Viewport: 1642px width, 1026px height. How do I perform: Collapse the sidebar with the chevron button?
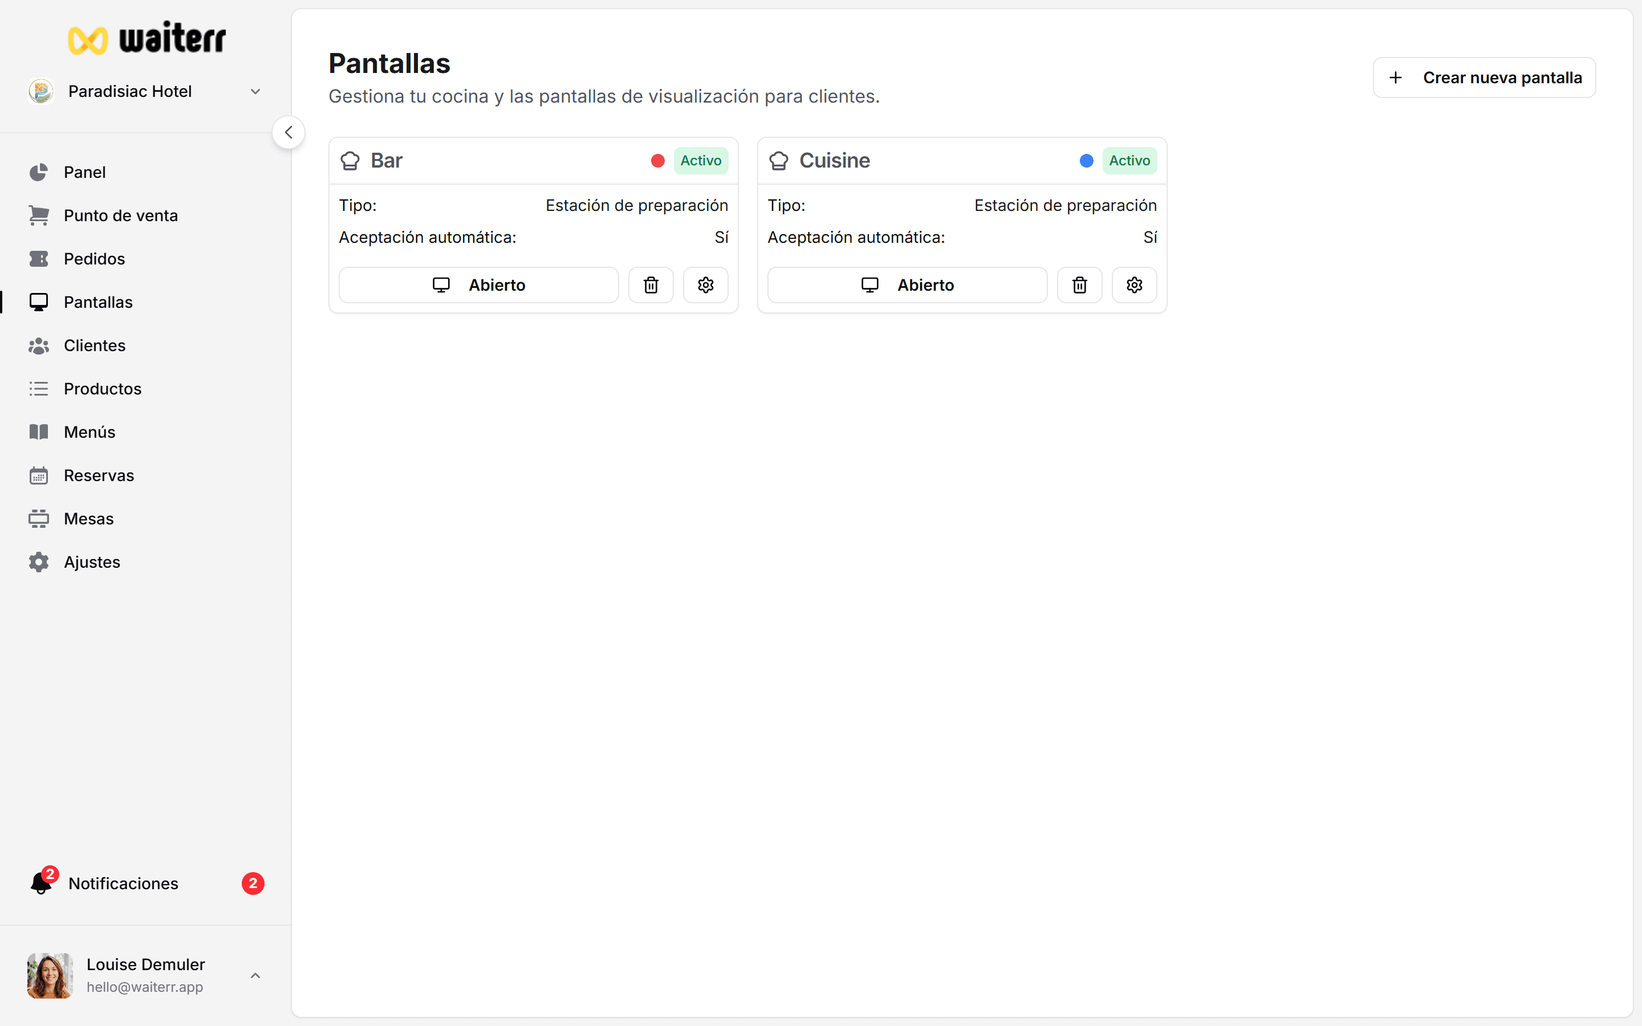pyautogui.click(x=288, y=132)
